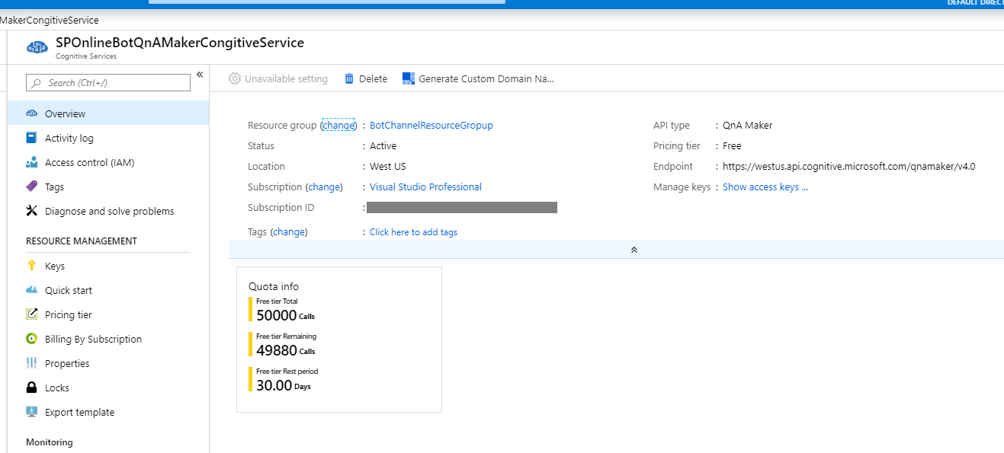
Task: Click the MakerCongitiveService breadcrumb text
Action: [50, 20]
